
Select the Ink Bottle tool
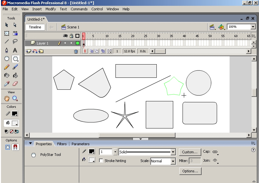(6, 76)
